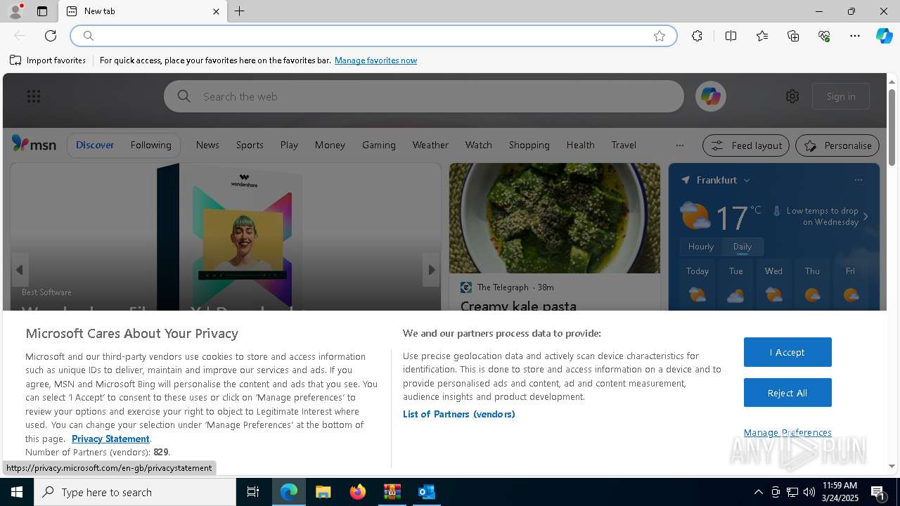Open the Health category
This screenshot has height=506, width=900.
(x=581, y=145)
